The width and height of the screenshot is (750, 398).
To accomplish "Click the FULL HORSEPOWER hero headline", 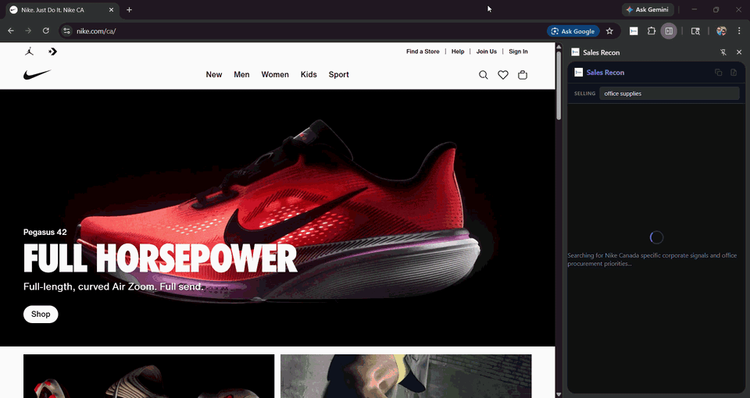I will pos(160,259).
